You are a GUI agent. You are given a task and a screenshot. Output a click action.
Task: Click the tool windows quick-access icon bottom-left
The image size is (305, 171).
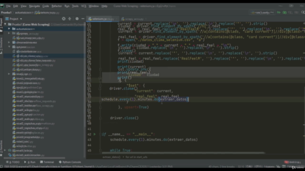[x=1, y=166]
